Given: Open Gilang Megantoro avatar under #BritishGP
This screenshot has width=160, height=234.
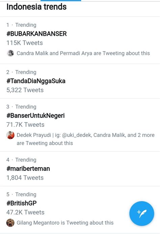Looking at the screenshot, I should 10,223.
